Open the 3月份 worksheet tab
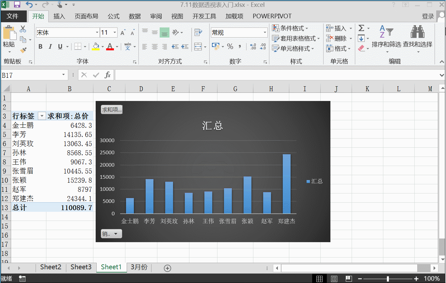446x283 pixels. [139, 267]
